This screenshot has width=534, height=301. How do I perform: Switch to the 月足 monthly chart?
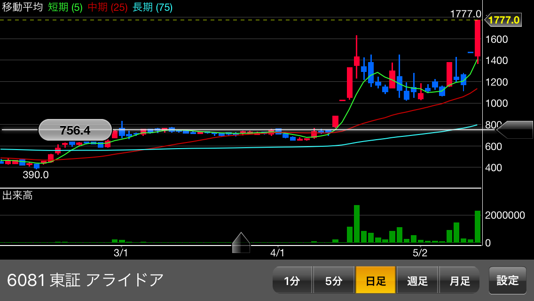coord(459,281)
